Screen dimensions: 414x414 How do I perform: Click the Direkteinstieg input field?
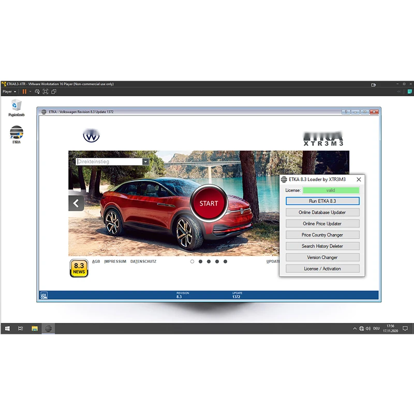(x=109, y=161)
